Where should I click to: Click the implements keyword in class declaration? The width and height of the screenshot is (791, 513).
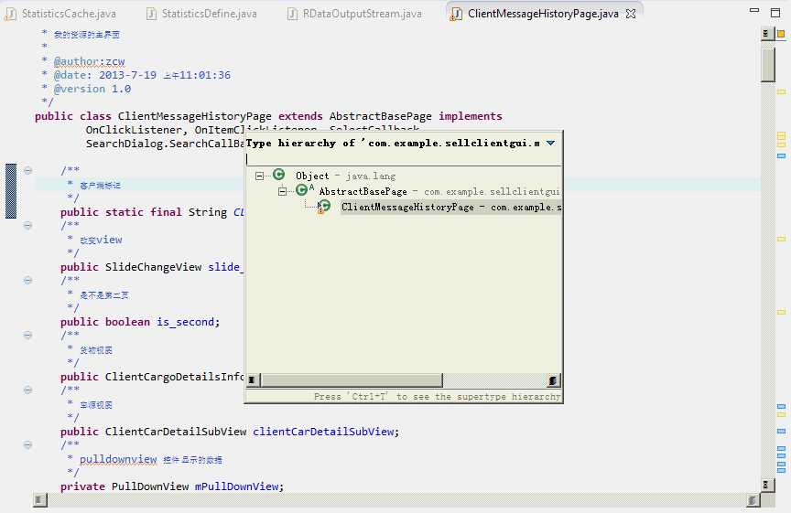[471, 116]
